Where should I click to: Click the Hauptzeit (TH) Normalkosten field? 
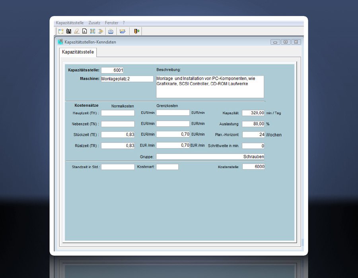click(118, 113)
